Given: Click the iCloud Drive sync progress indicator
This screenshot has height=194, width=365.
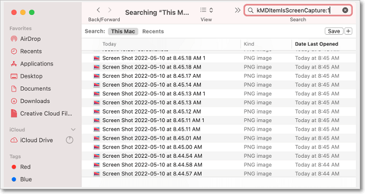Looking at the screenshot, I should 69,140.
